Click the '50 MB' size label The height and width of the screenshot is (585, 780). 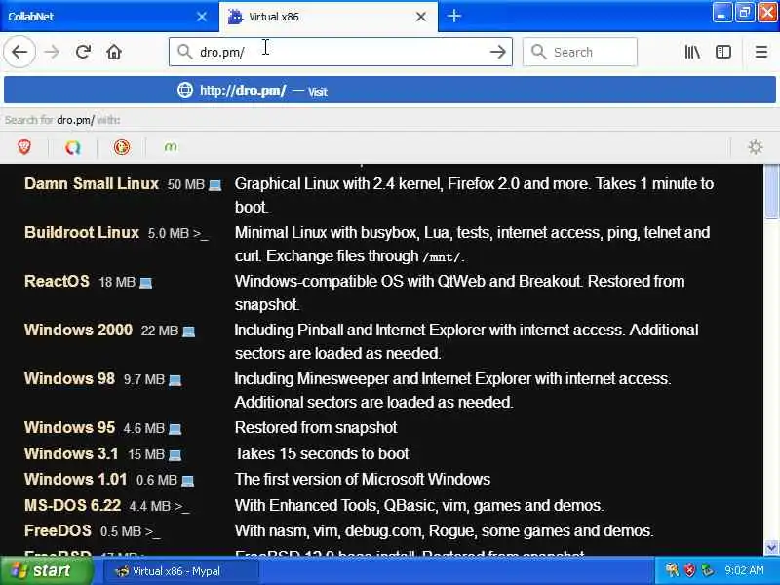[186, 185]
